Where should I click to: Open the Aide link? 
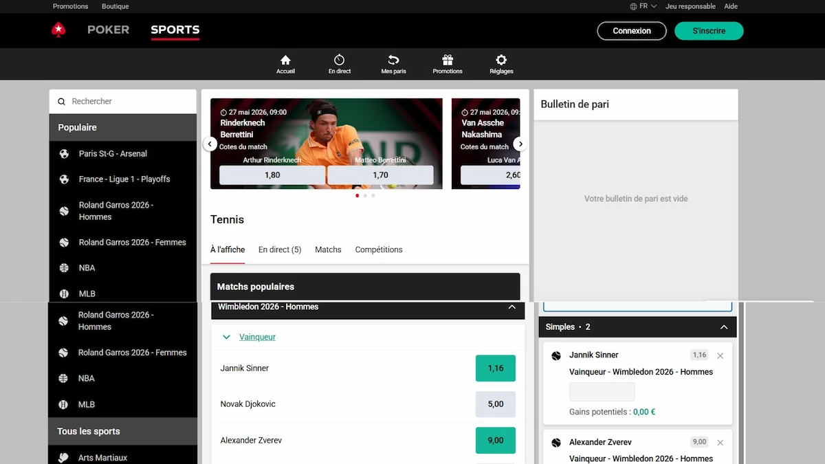[x=731, y=6]
